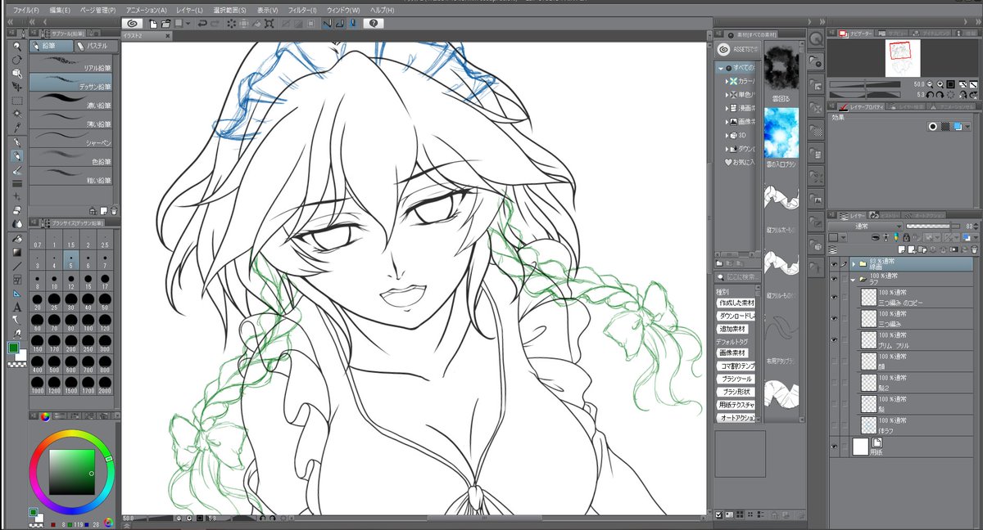Open blending mode dropdown showing 通常
Screen dimensions: 983x530
click(865, 226)
